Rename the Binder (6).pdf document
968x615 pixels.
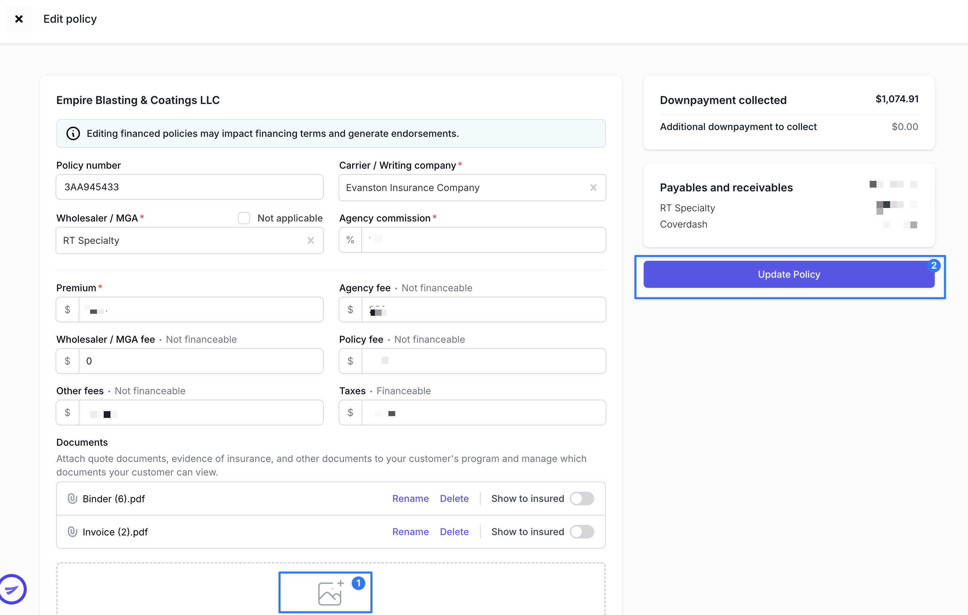pyautogui.click(x=410, y=499)
